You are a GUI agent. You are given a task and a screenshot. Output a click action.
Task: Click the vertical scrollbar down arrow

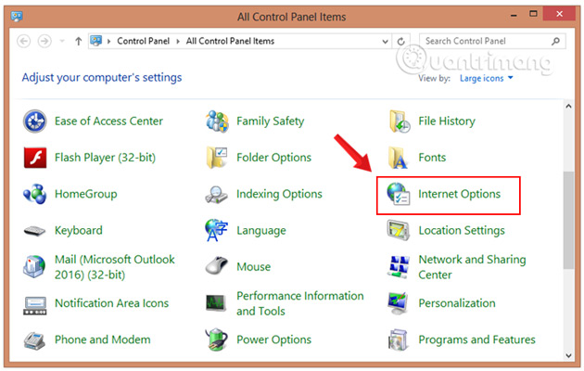567,355
